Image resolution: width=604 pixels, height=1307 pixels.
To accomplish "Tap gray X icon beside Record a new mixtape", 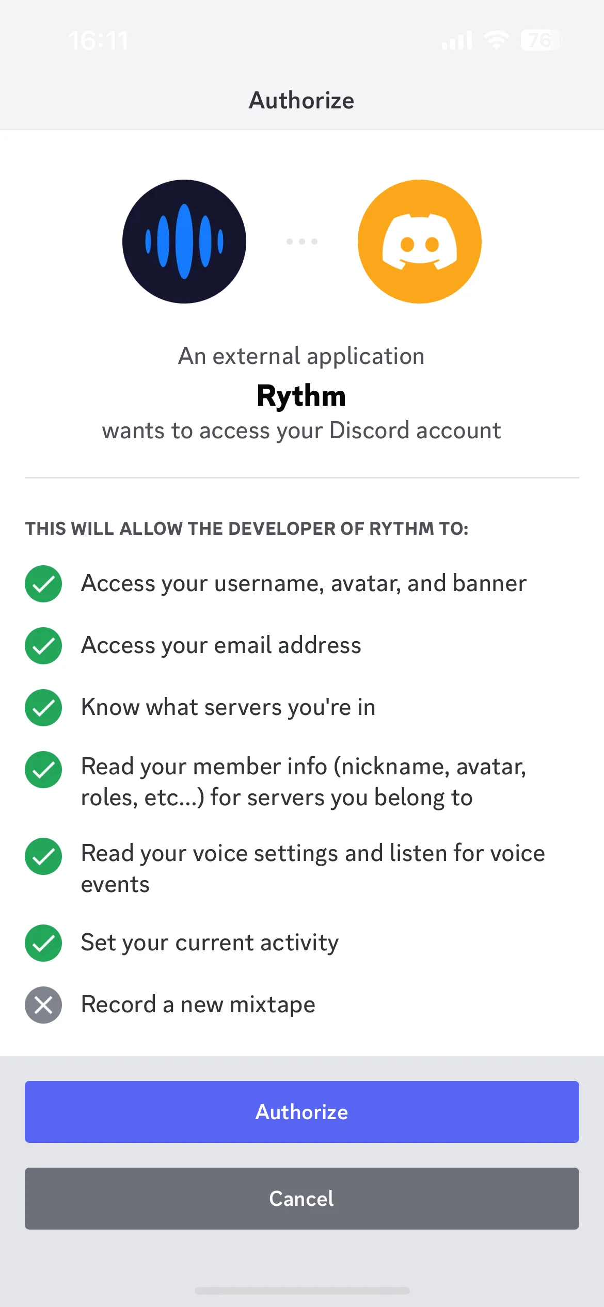I will [43, 1005].
